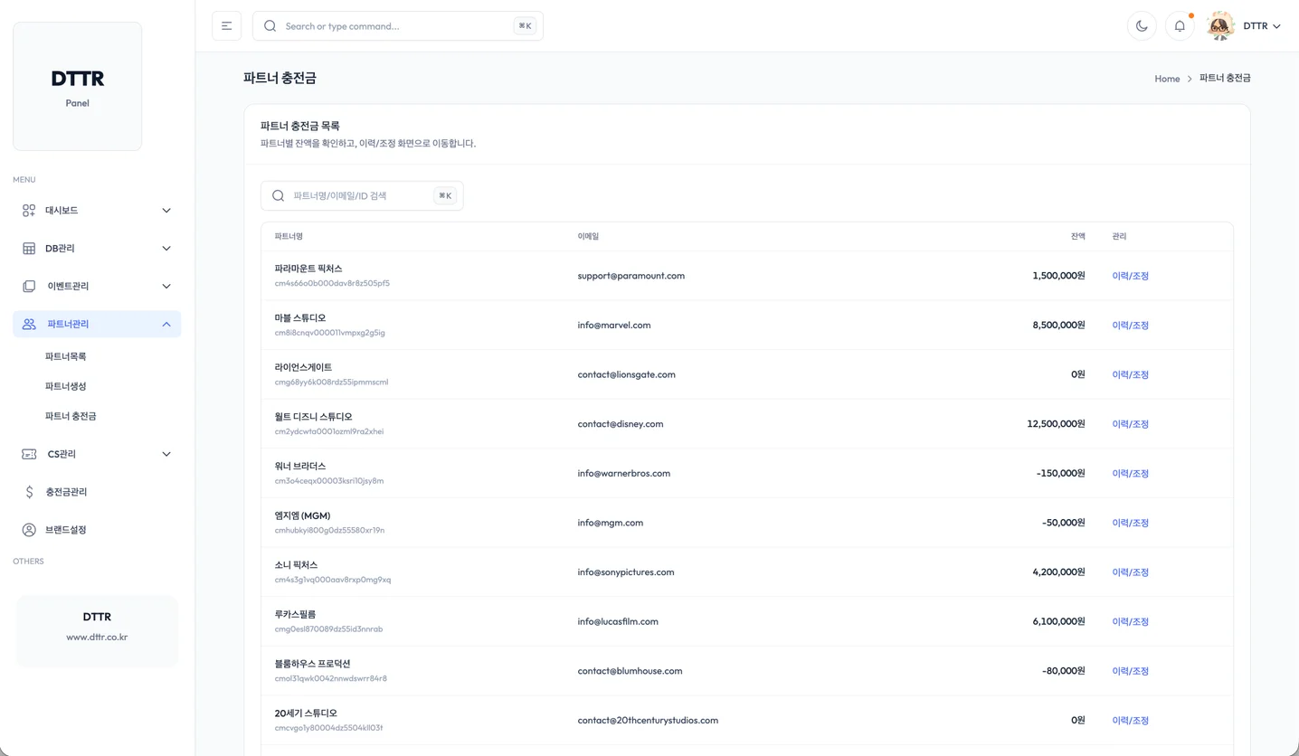This screenshot has width=1299, height=756.
Task: Open the DTTR user dropdown menu
Action: [x=1261, y=26]
